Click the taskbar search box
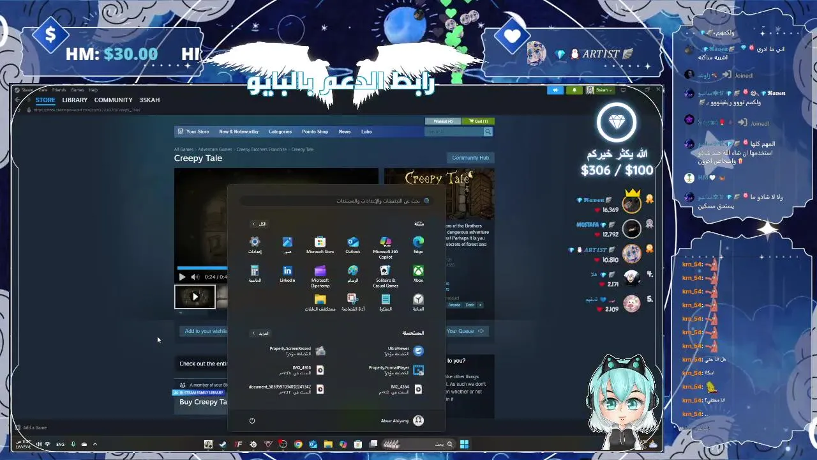 pos(417,444)
